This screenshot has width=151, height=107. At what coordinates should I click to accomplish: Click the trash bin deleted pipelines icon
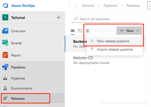[x=88, y=31]
